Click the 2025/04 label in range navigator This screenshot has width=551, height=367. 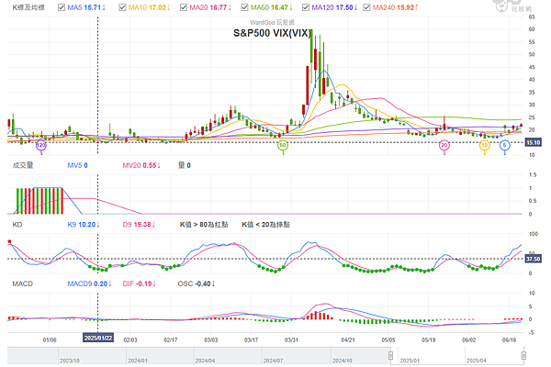(x=477, y=361)
